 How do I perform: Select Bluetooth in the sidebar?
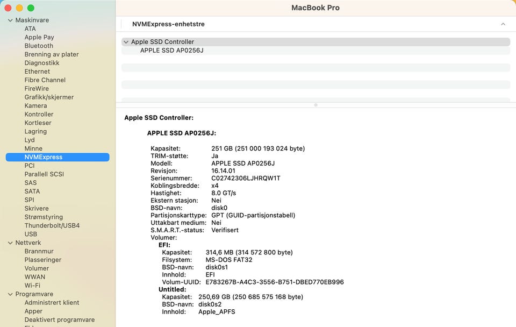pos(39,46)
